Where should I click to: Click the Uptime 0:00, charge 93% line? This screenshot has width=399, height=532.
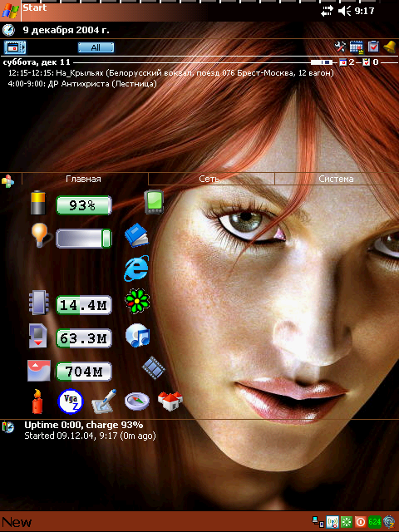tap(84, 425)
